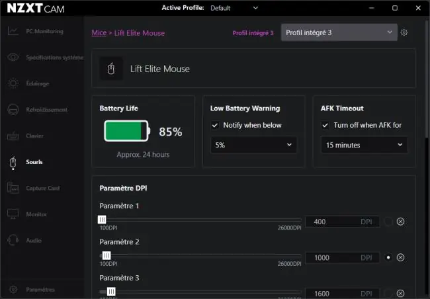Image resolution: width=430 pixels, height=299 pixels.
Task: Click the gear icon beside profile dropdown
Action: coord(404,32)
